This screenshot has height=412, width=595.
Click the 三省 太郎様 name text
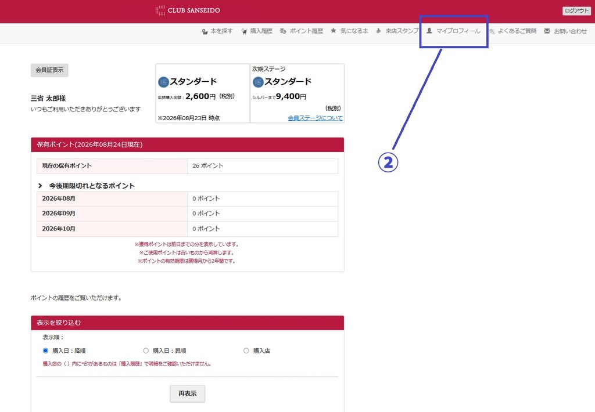point(48,99)
